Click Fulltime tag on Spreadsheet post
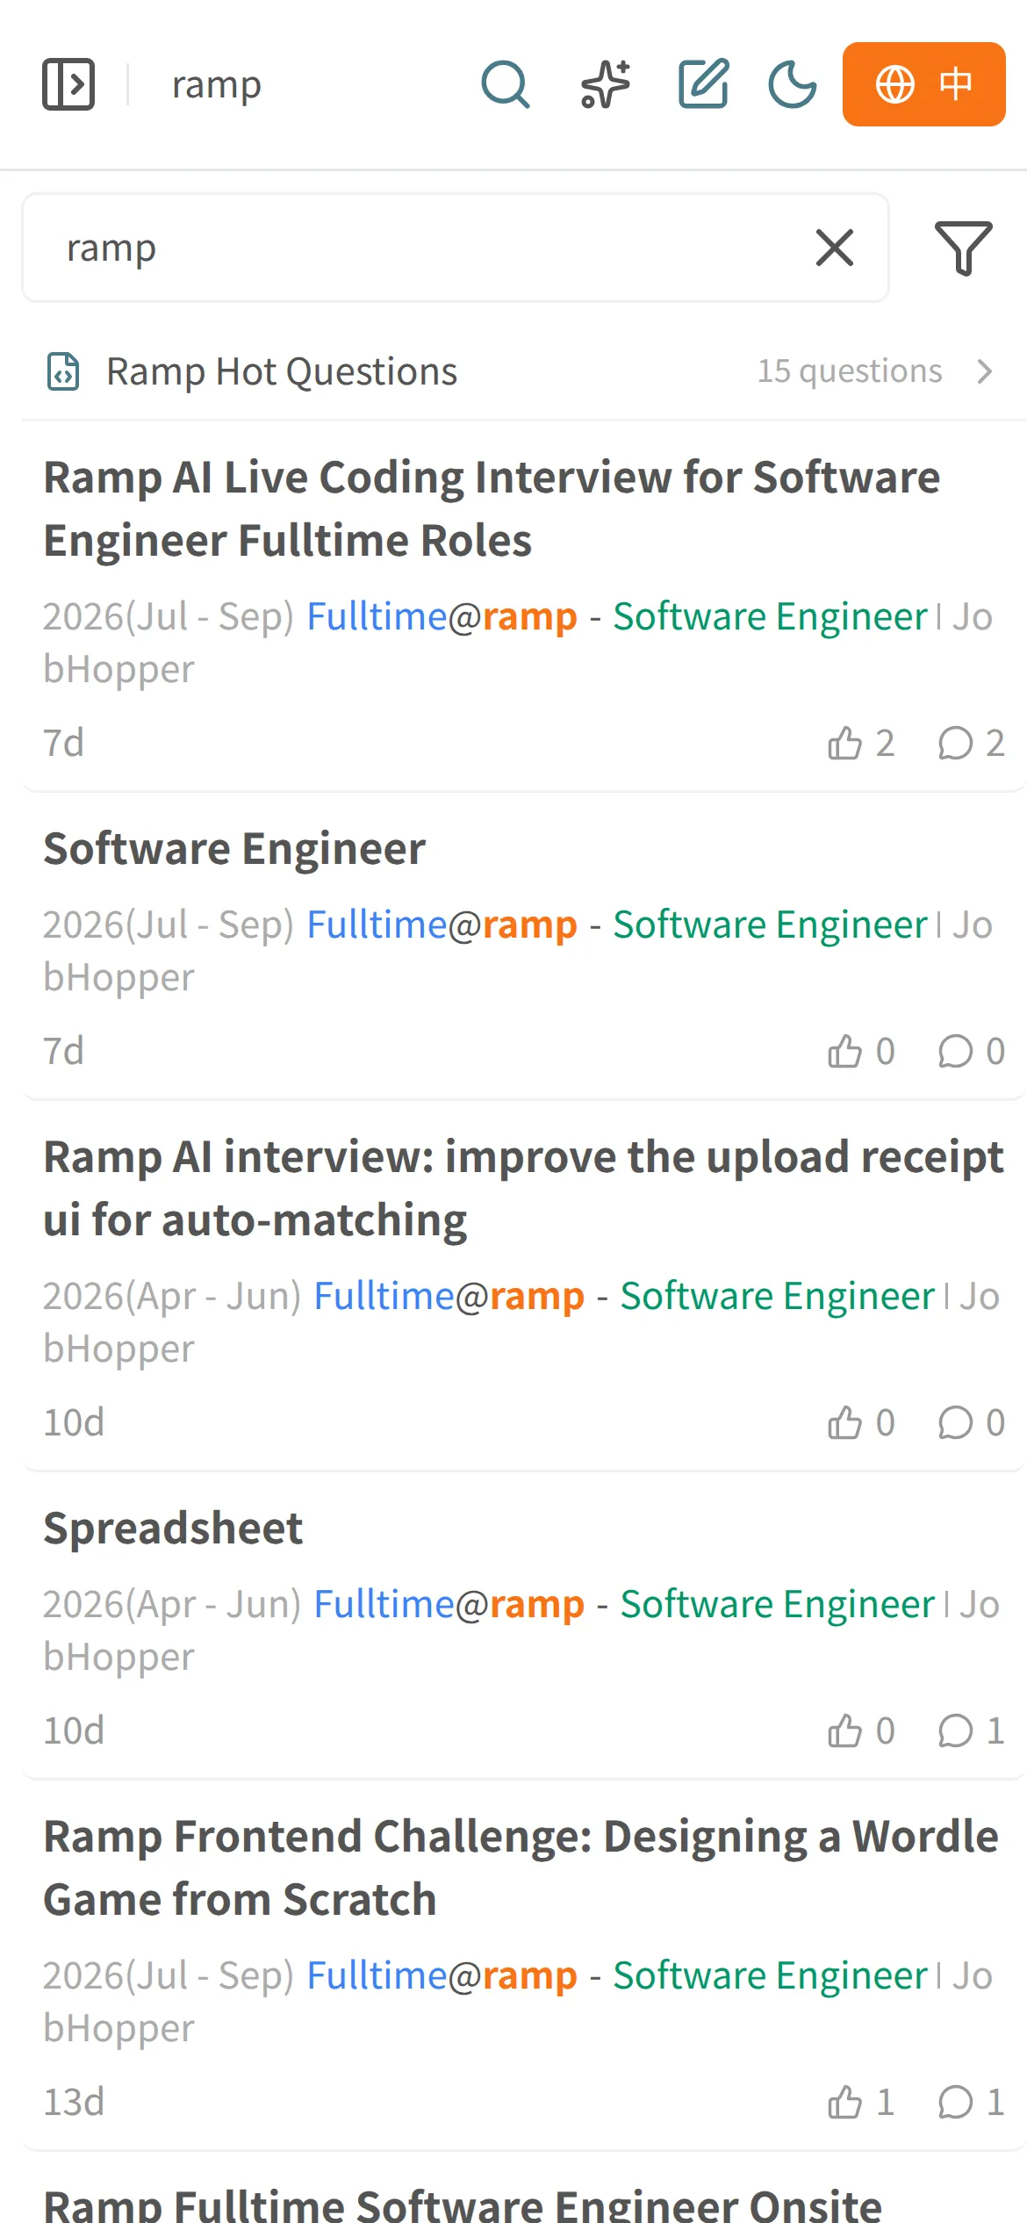1027x2223 pixels. (x=384, y=1604)
